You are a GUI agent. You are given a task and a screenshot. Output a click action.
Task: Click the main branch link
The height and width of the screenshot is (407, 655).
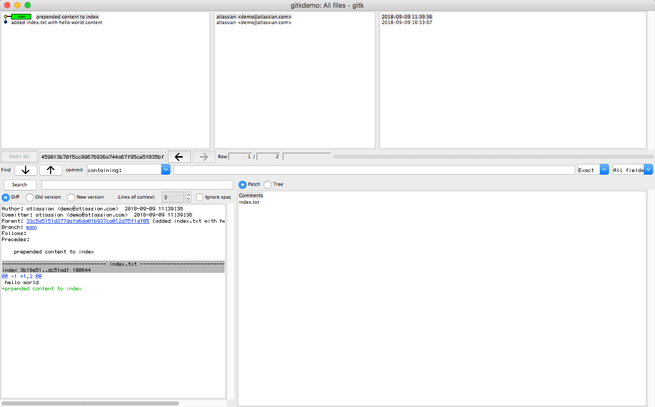coord(31,227)
